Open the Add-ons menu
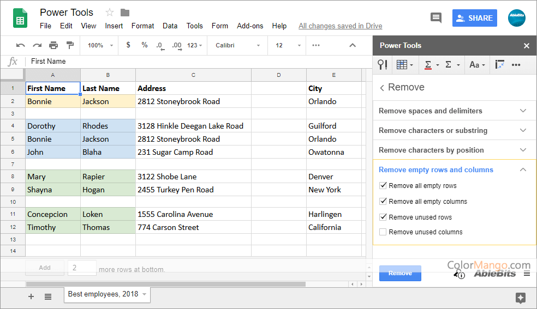This screenshot has height=309, width=537. (x=250, y=26)
